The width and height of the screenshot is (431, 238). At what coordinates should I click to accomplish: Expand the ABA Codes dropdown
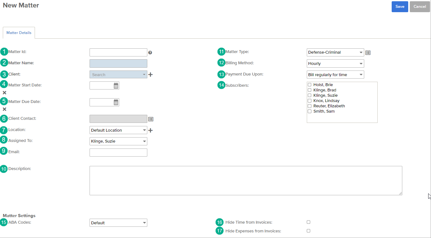pos(118,223)
